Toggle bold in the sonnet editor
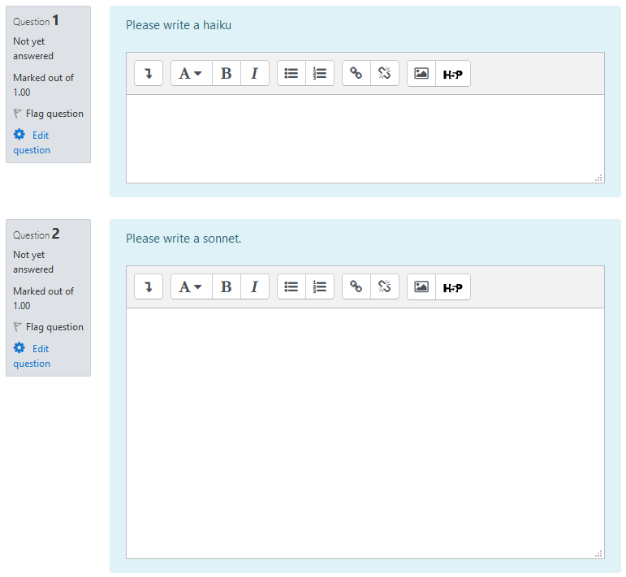This screenshot has height=577, width=626. [x=227, y=287]
